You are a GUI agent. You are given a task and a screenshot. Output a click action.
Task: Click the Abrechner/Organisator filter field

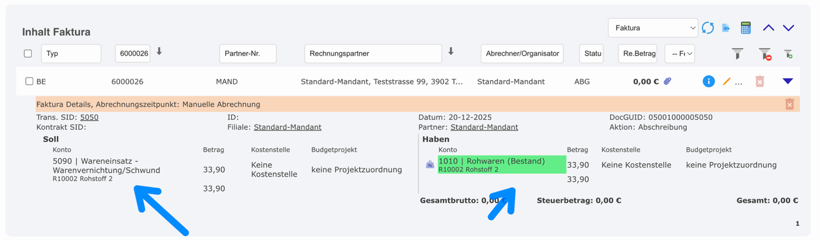(522, 54)
